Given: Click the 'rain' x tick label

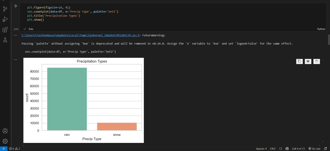Looking at the screenshot, I should [67, 135].
